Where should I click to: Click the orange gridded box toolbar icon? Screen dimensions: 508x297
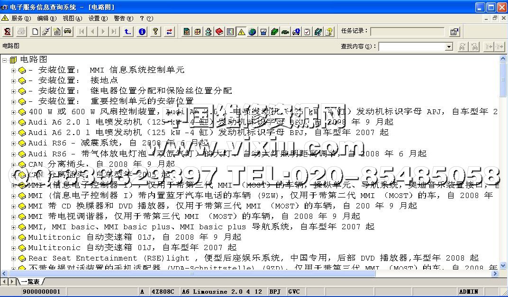pos(197,31)
